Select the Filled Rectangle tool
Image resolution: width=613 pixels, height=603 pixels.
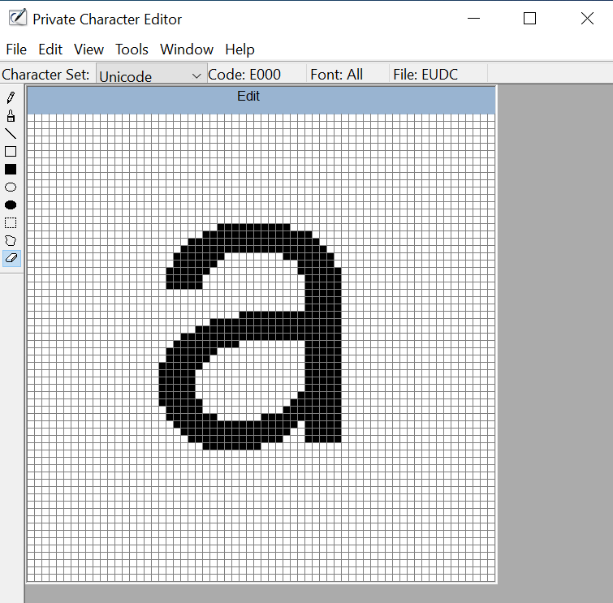point(11,170)
